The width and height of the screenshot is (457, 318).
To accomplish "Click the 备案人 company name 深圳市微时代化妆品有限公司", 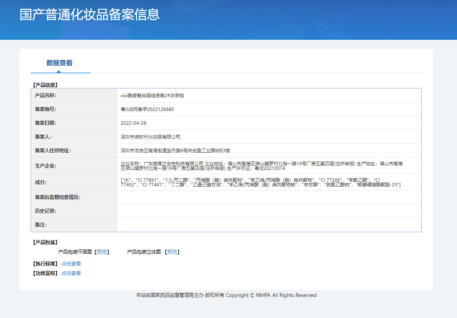I will pyautogui.click(x=150, y=137).
